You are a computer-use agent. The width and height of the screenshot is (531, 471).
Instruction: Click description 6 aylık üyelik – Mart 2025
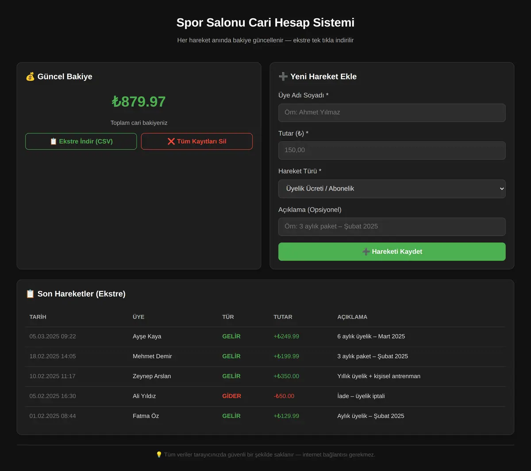pos(371,337)
